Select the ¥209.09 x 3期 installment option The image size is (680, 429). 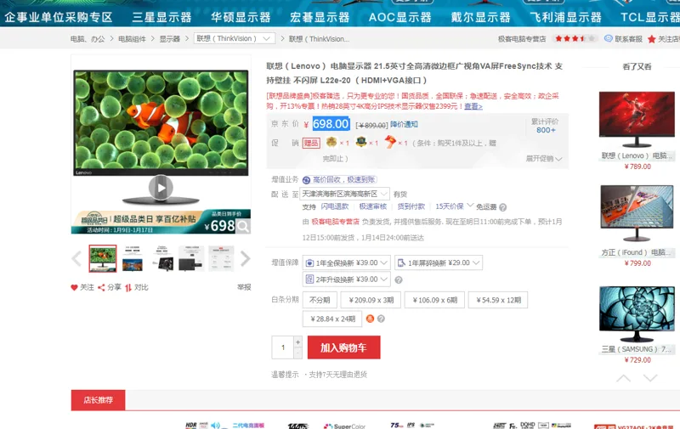click(x=371, y=300)
